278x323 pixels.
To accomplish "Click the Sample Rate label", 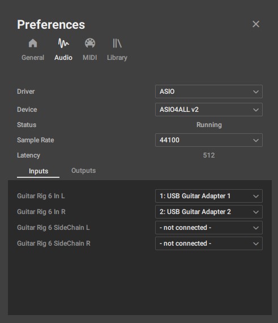I will coord(36,140).
